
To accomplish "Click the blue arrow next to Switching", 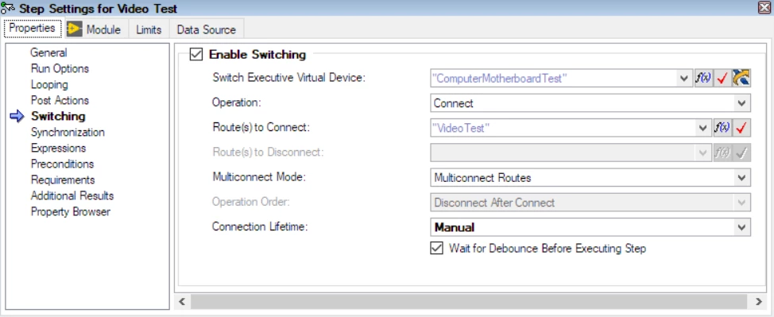I will 17,117.
